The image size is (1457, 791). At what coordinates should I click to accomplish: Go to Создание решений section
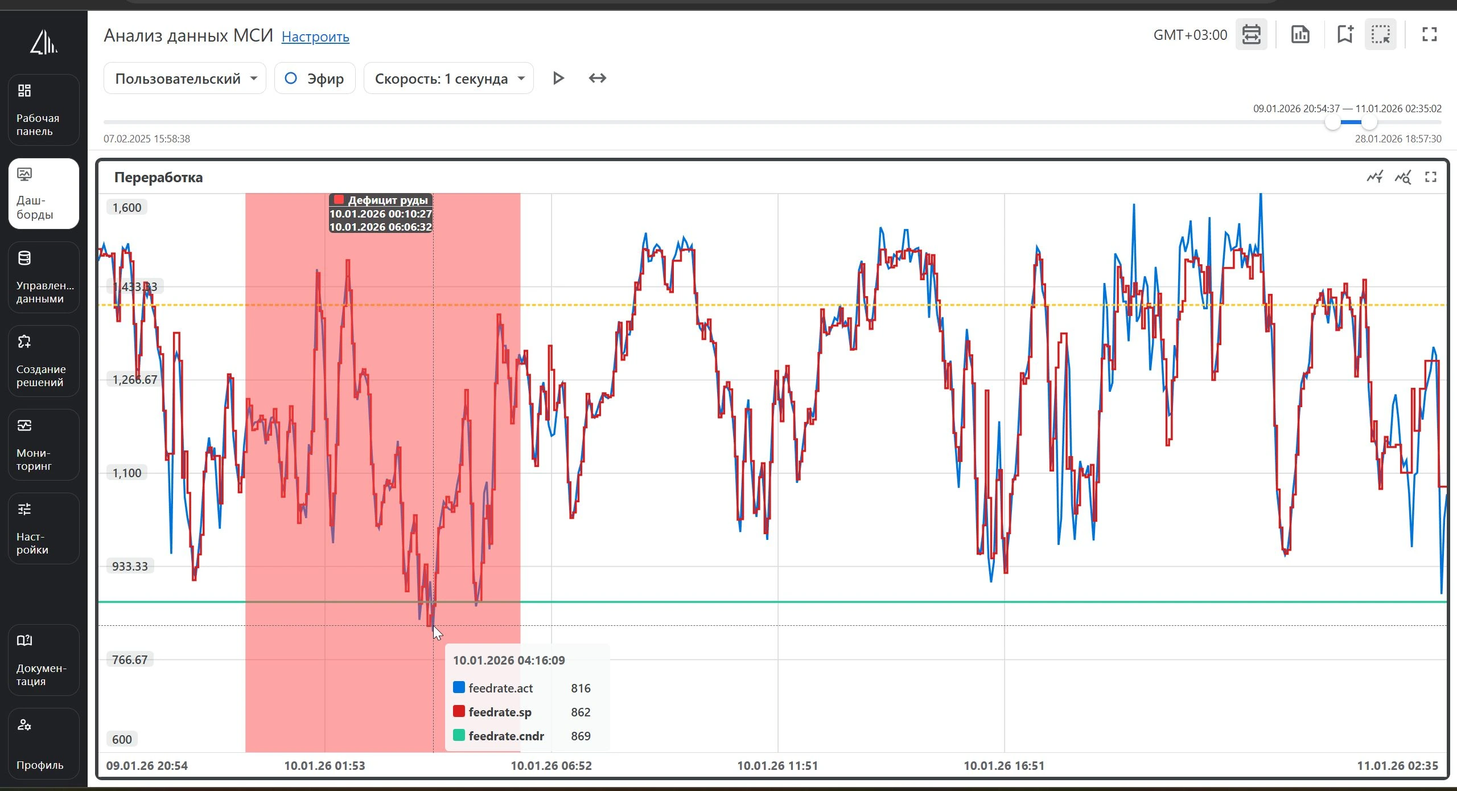coord(43,361)
